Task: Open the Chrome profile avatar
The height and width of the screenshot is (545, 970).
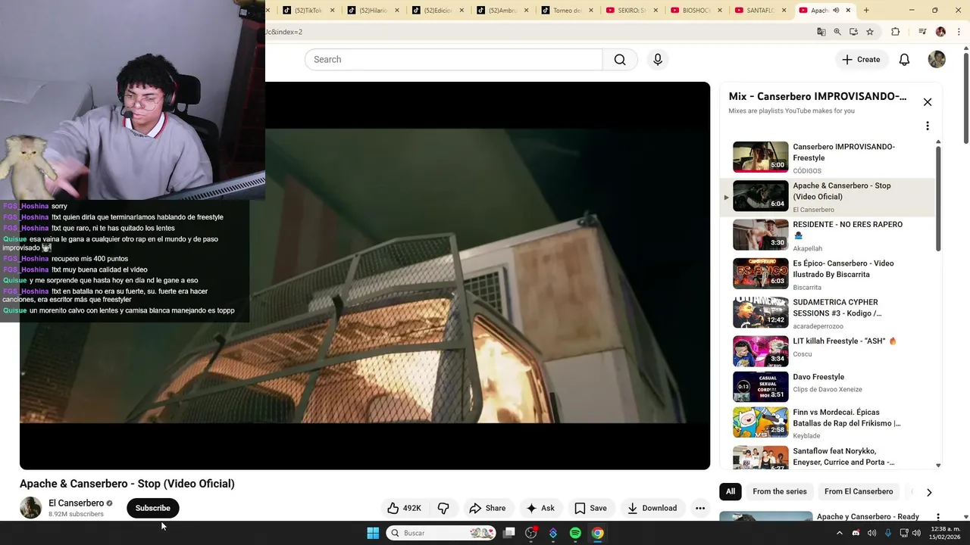Action: tap(940, 32)
